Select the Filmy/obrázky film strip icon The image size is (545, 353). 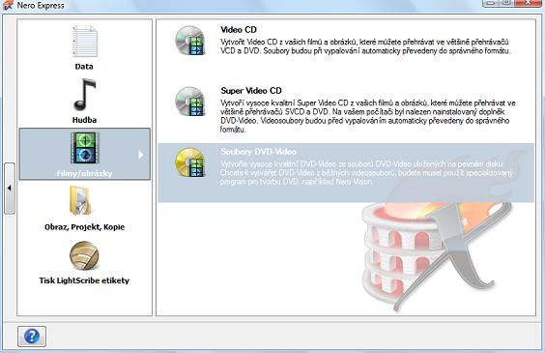point(85,148)
